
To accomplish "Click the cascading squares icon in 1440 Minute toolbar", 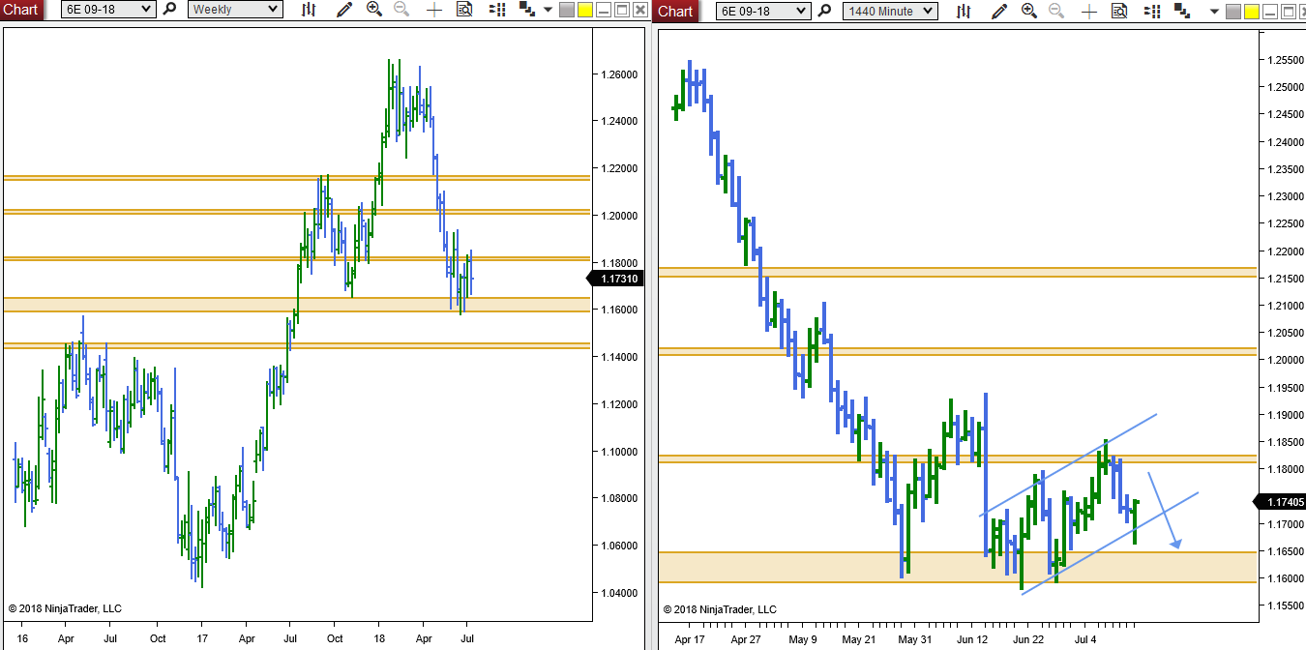I will (x=1183, y=11).
